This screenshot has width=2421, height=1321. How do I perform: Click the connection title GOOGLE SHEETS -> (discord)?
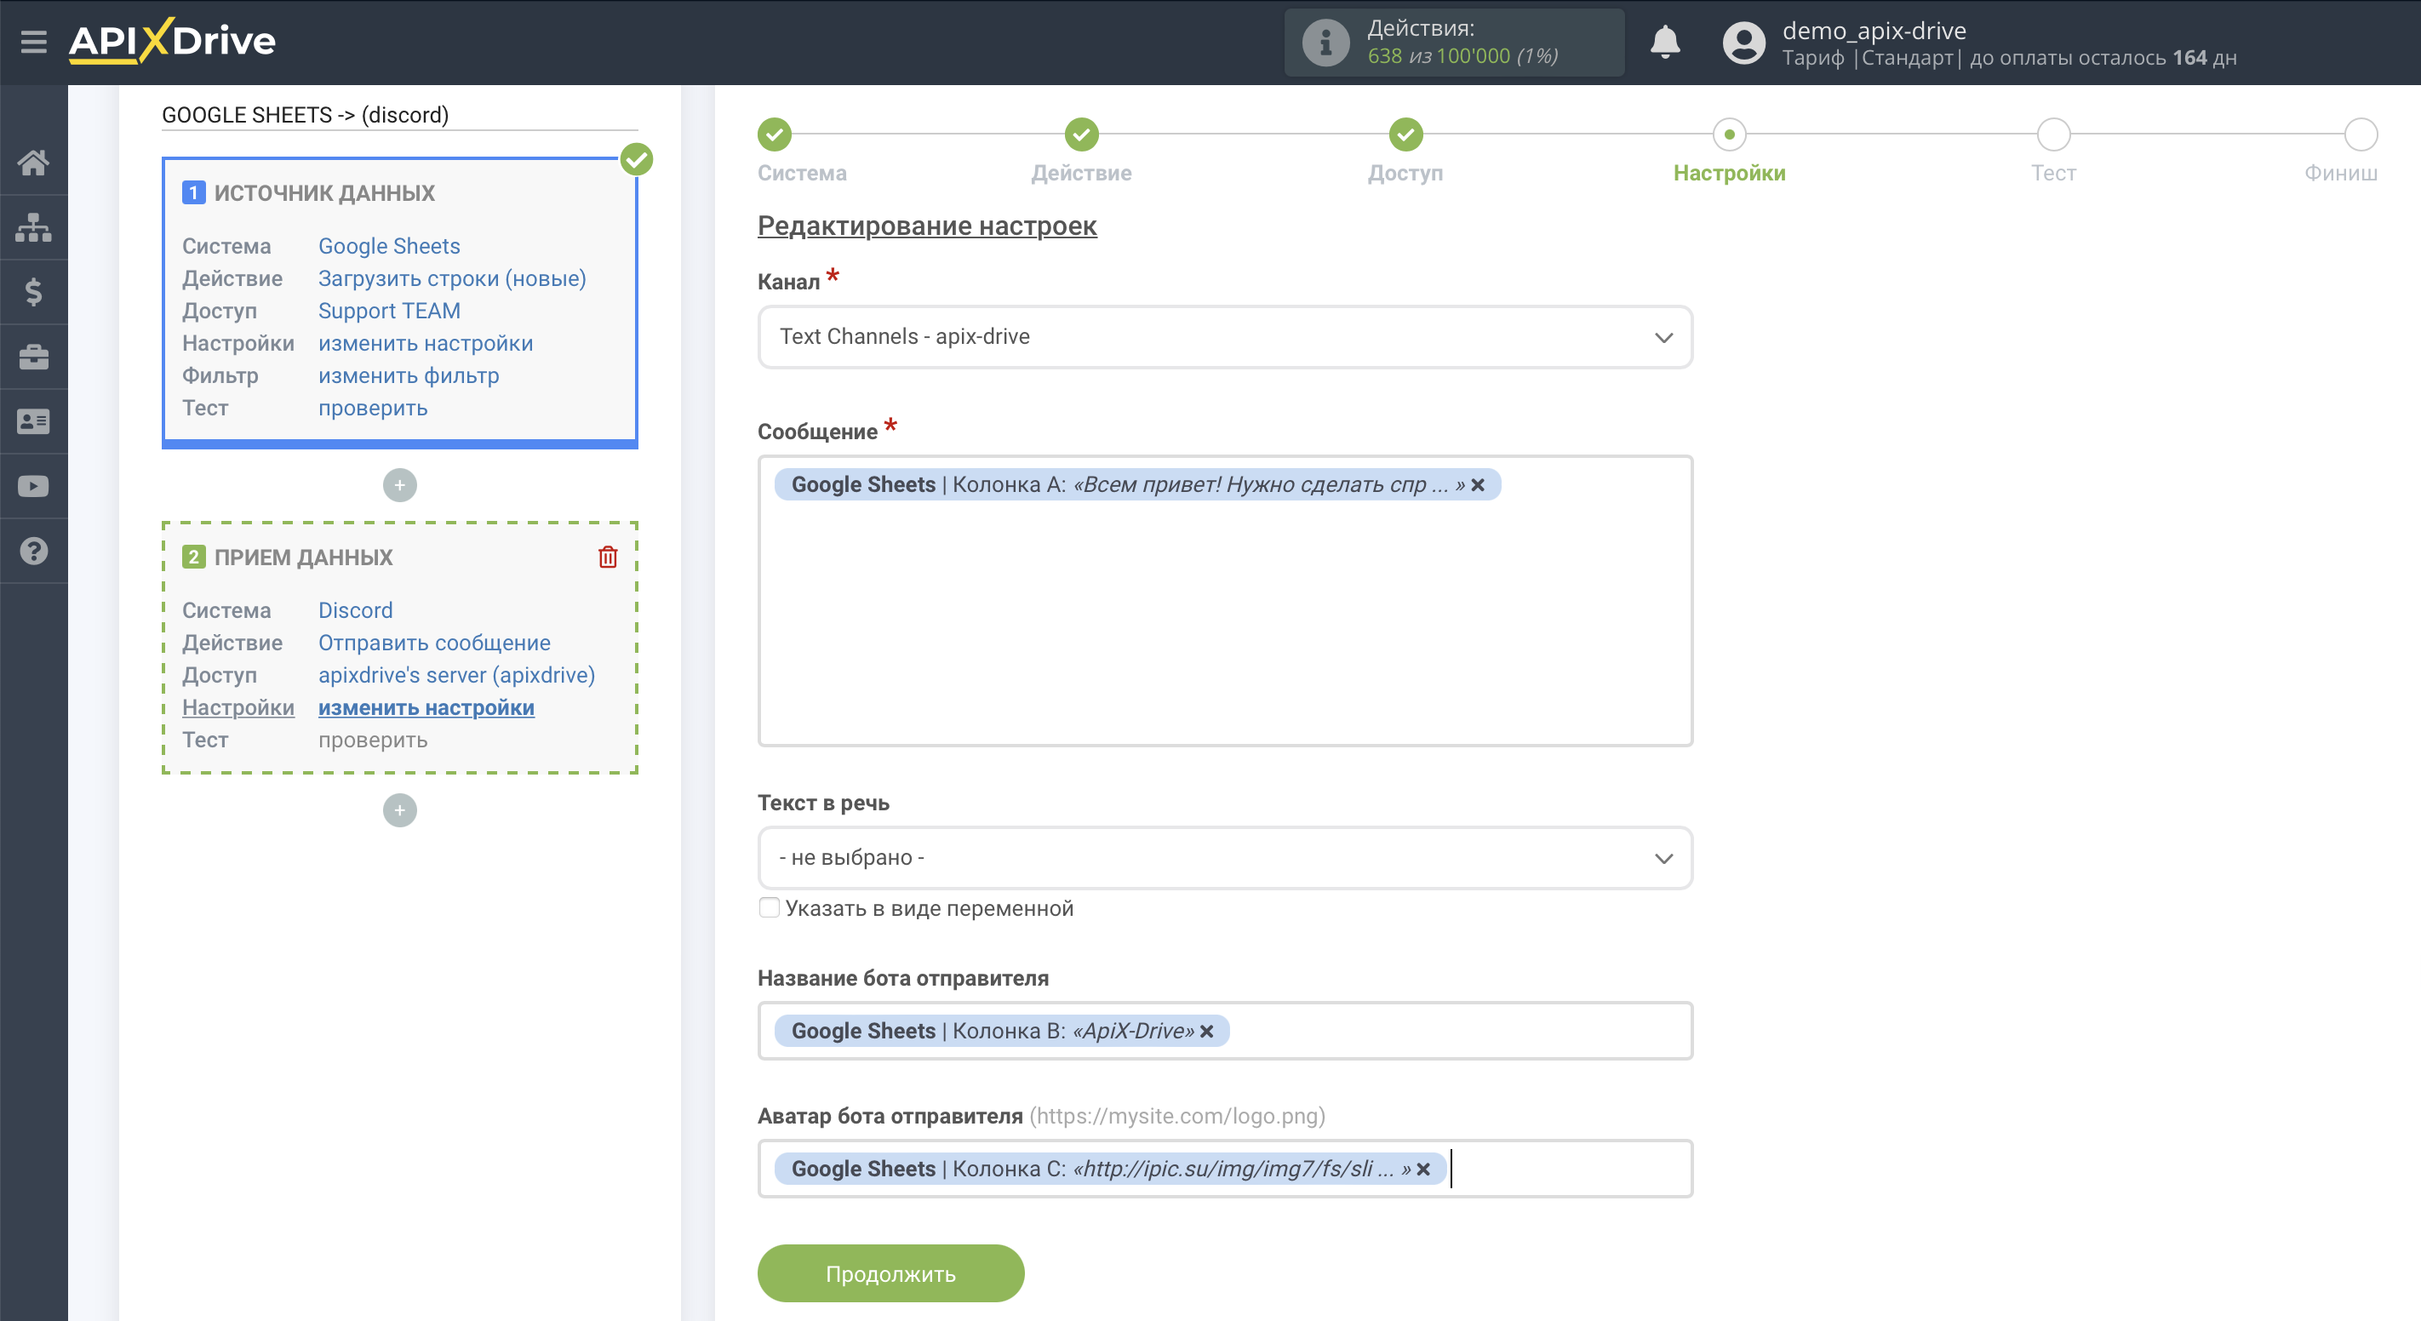pos(306,115)
